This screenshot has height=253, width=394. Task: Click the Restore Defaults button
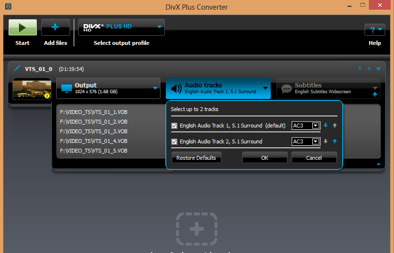[x=196, y=157]
